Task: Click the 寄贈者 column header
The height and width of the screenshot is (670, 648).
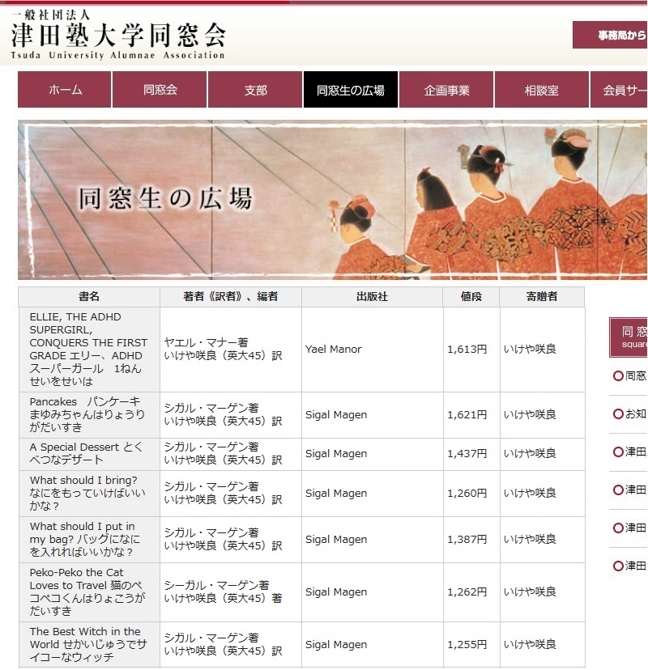Action: click(542, 296)
